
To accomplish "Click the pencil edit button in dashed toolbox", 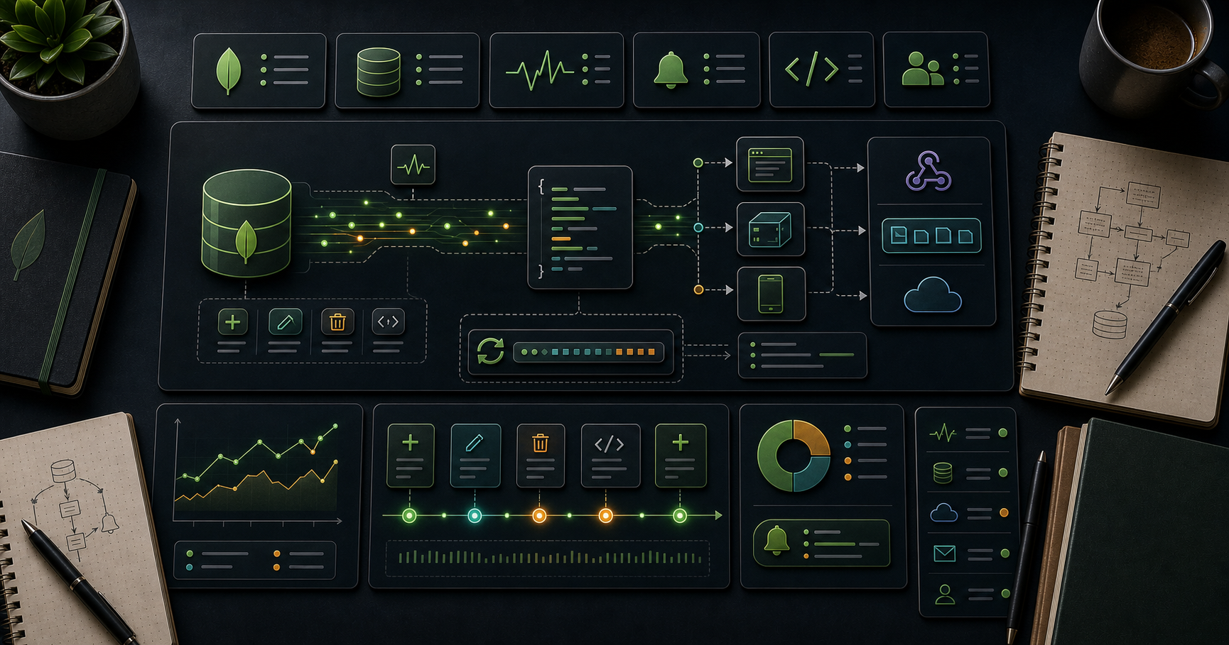I will click(x=285, y=322).
